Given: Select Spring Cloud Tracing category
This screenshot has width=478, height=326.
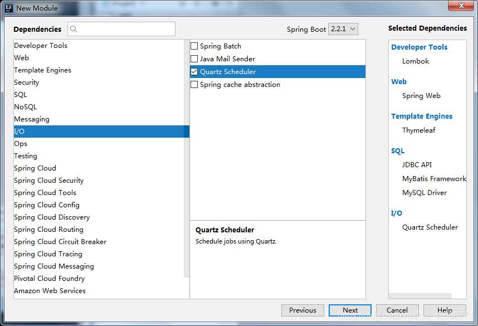Looking at the screenshot, I should (x=99, y=254).
